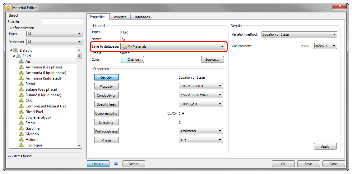Click the Diesel Fuel material icon
The image size is (352, 174).
pos(21,111)
